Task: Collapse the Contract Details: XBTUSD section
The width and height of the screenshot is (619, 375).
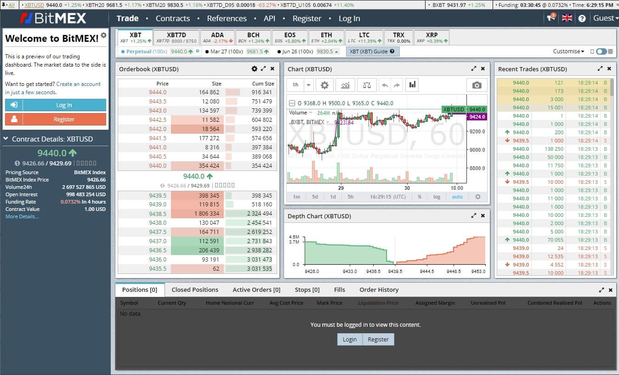Action: 6,139
